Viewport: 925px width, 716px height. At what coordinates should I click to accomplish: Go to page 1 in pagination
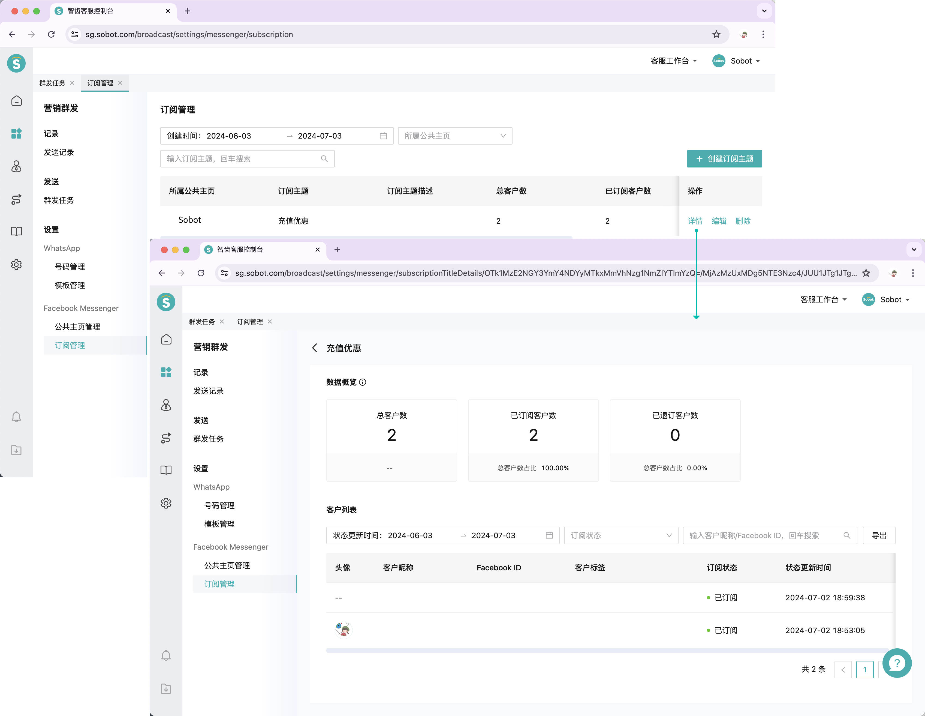coord(865,669)
